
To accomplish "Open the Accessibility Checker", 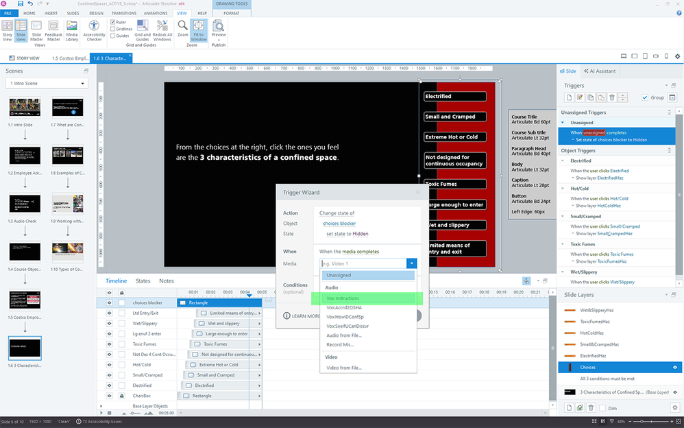I will click(x=94, y=31).
